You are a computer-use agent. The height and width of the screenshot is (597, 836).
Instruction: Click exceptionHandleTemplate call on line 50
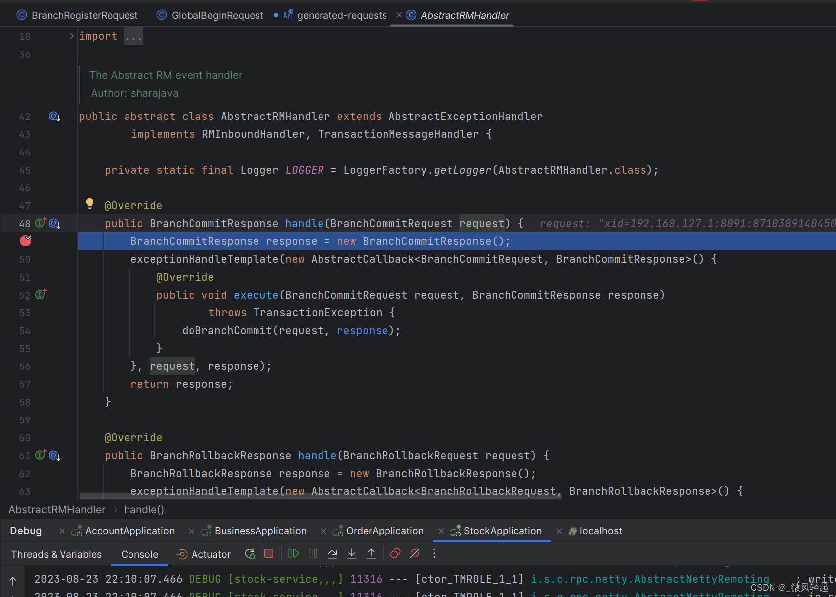pyautogui.click(x=204, y=259)
